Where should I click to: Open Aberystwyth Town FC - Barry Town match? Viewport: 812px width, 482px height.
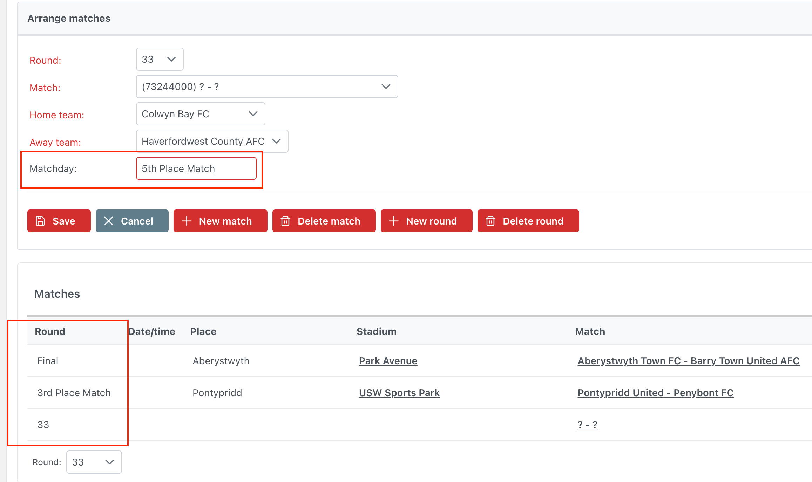pyautogui.click(x=688, y=361)
